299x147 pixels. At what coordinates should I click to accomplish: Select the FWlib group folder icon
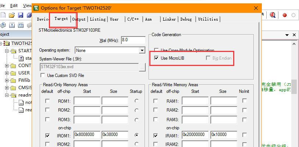click(13, 80)
